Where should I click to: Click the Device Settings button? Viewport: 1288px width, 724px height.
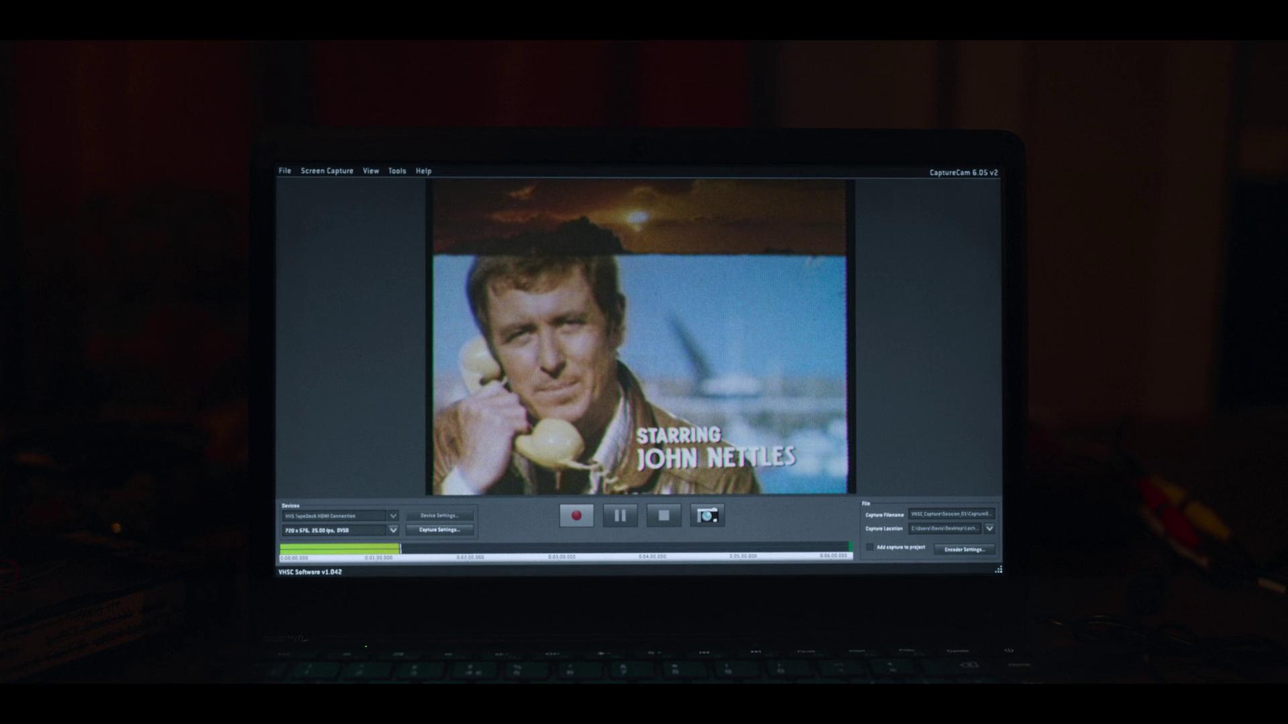coord(439,516)
